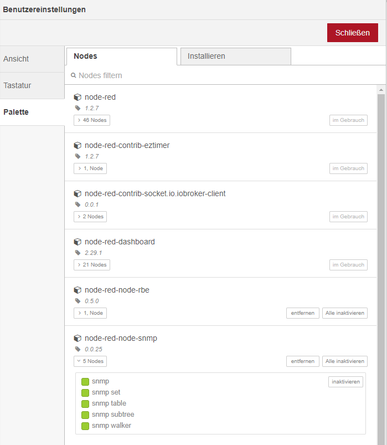
Task: Click Alle inaktivieren for node-red-node-rbe
Action: point(345,313)
